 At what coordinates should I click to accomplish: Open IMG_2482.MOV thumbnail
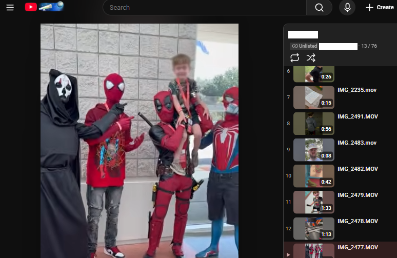[313, 176]
